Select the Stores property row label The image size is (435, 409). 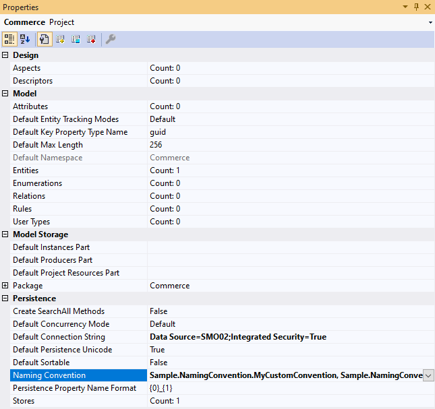24,401
